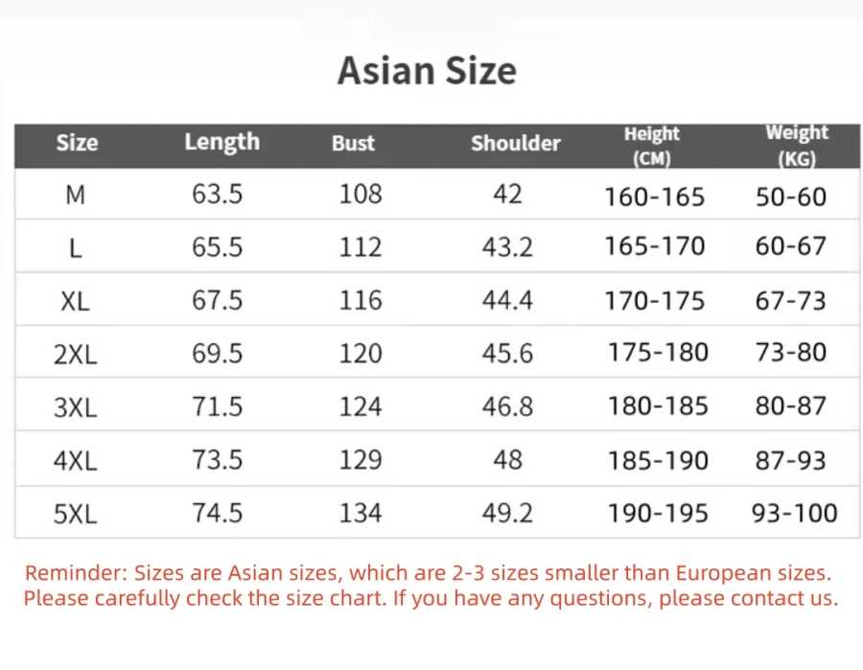Click the Length column header
Viewport: 863px width, 670px height.
pyautogui.click(x=222, y=143)
